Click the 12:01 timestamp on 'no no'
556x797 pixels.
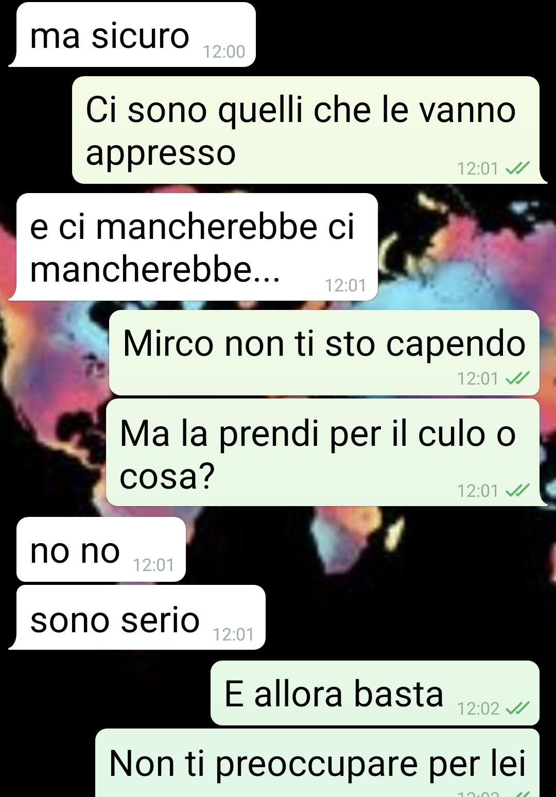154,565
